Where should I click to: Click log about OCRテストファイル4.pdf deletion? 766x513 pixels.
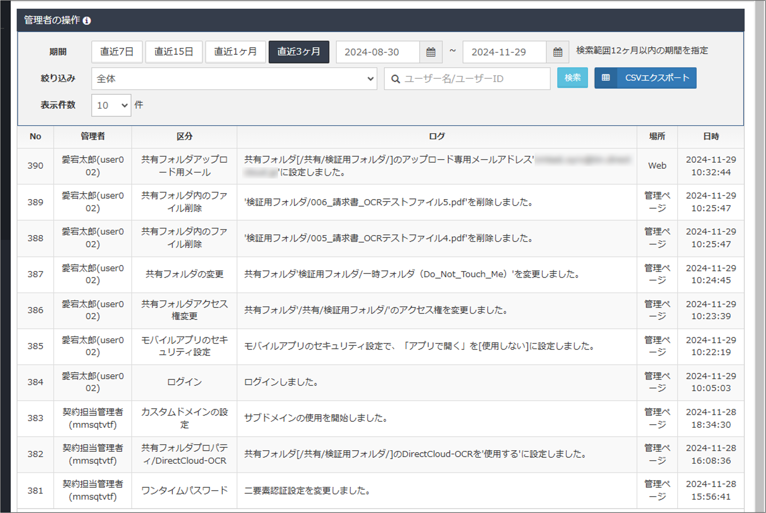[389, 238]
